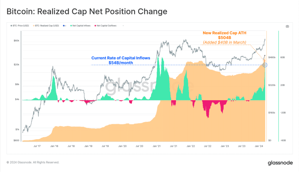Click the red Net Capital Outflows legend dot
299x172 pixels.
(95, 26)
